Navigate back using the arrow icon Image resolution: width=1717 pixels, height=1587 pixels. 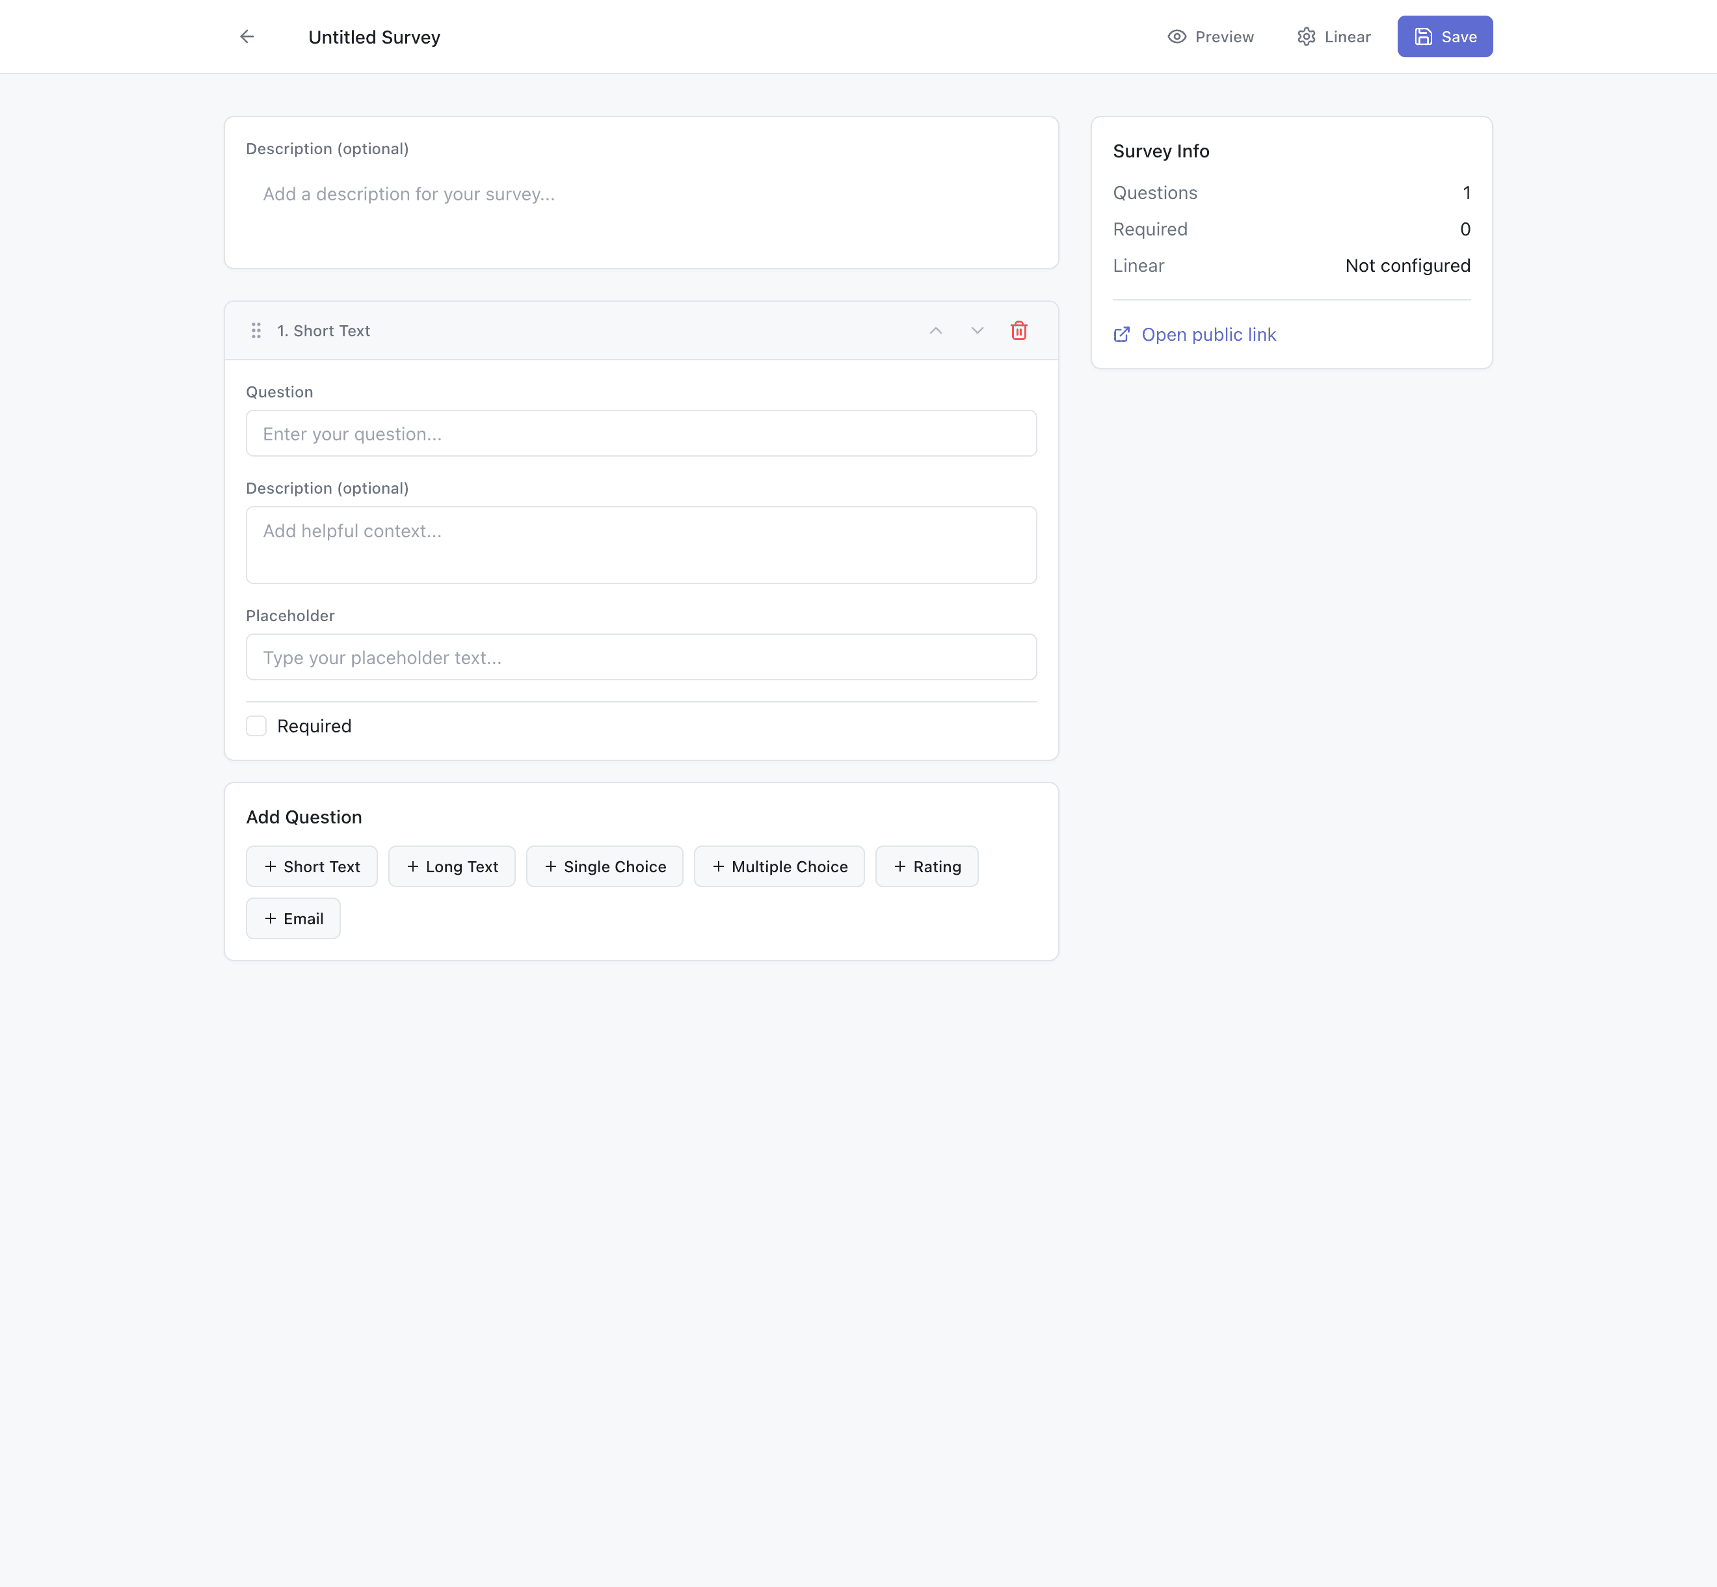(246, 36)
